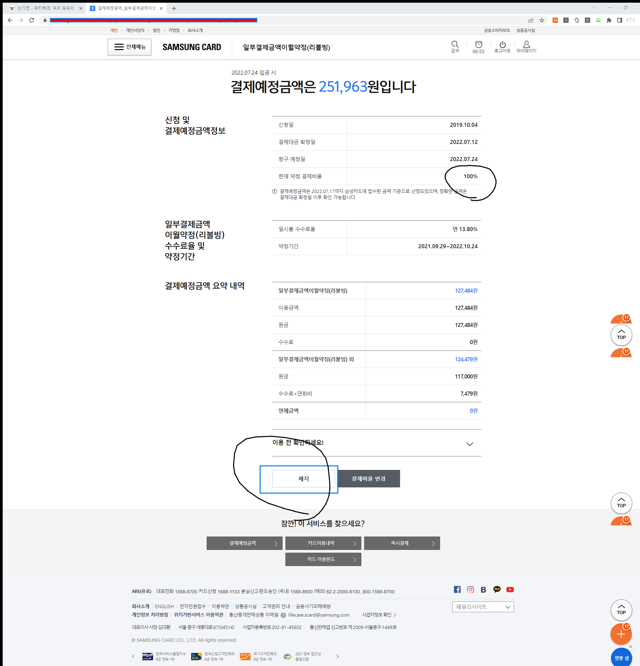Open Samsung Card YouTube channel

pyautogui.click(x=510, y=589)
